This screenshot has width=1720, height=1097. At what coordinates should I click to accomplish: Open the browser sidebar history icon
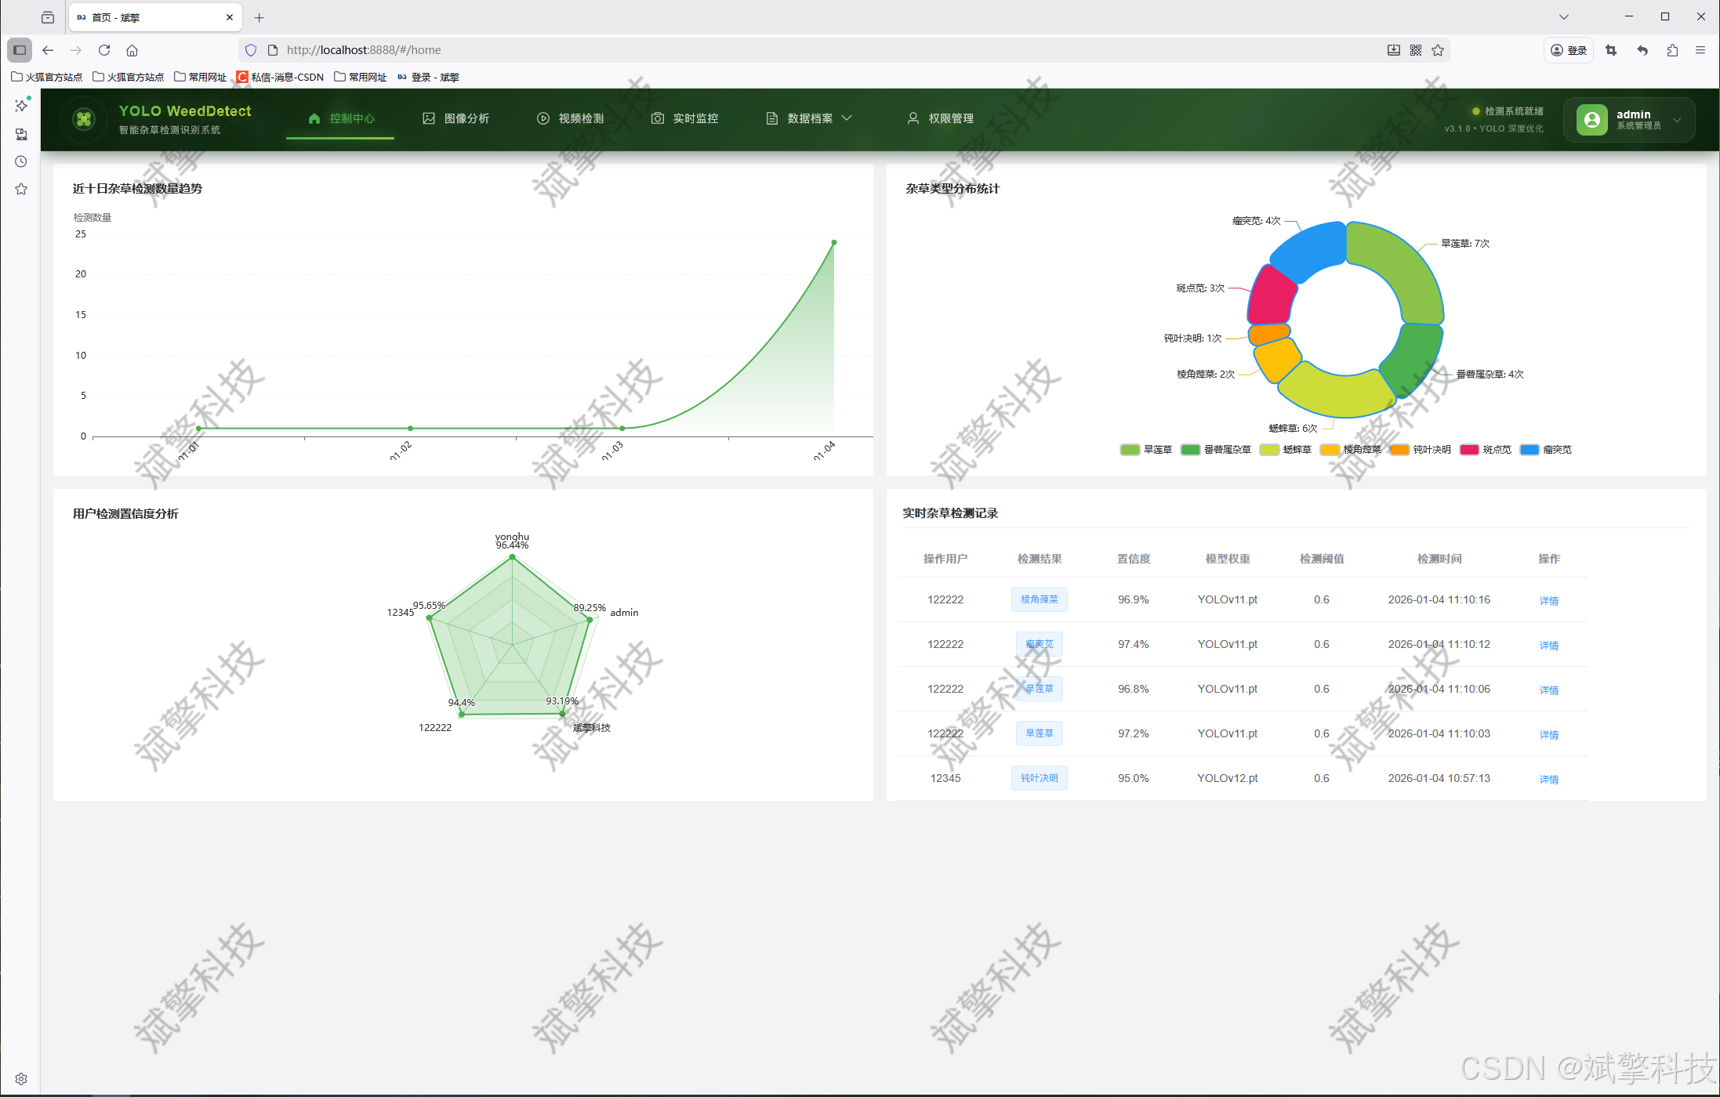(21, 161)
